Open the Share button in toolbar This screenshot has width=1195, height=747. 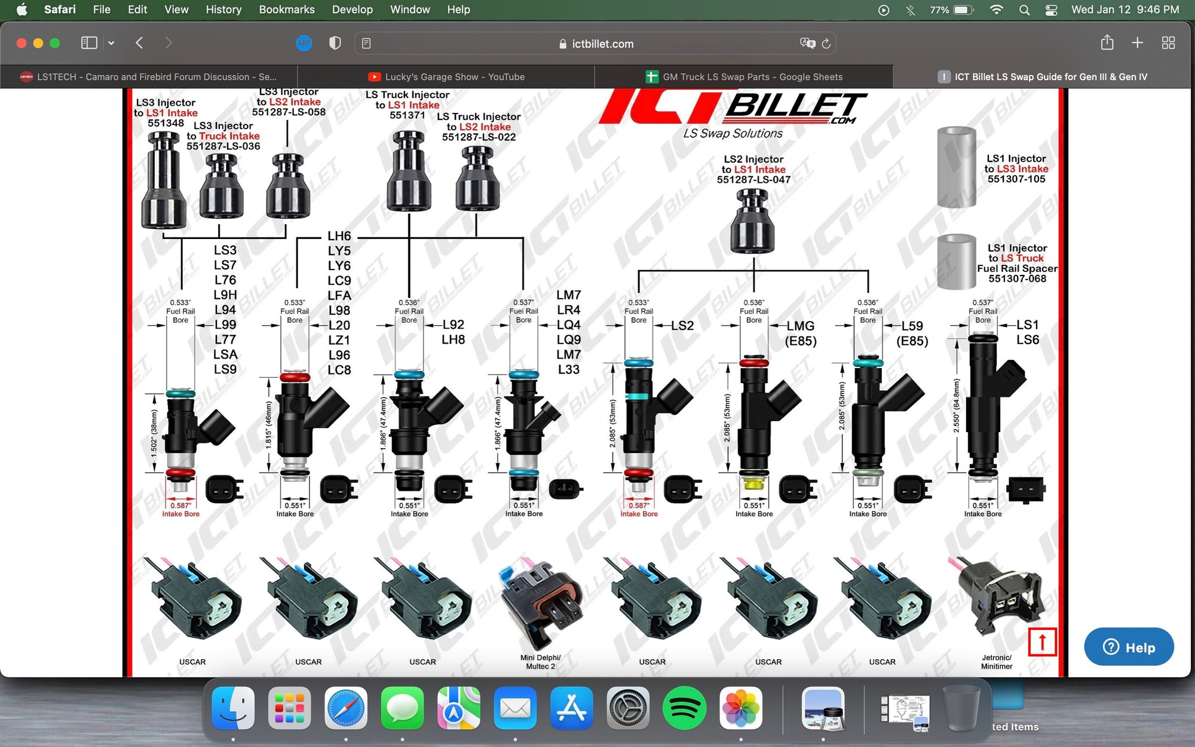tap(1107, 43)
